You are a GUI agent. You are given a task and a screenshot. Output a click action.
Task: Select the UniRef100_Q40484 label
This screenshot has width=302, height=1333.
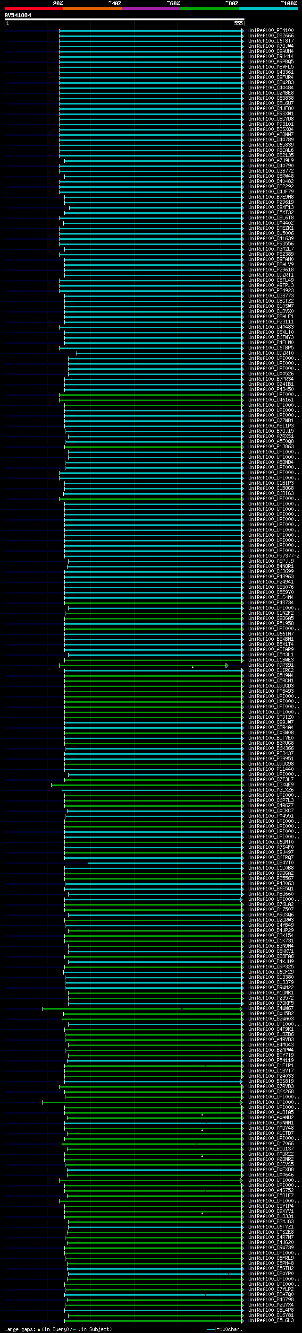(x=271, y=88)
